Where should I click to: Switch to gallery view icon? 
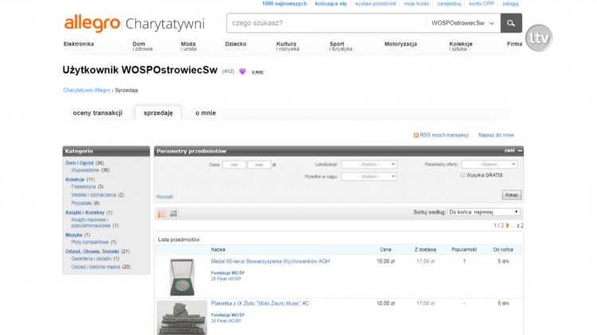coord(174,214)
